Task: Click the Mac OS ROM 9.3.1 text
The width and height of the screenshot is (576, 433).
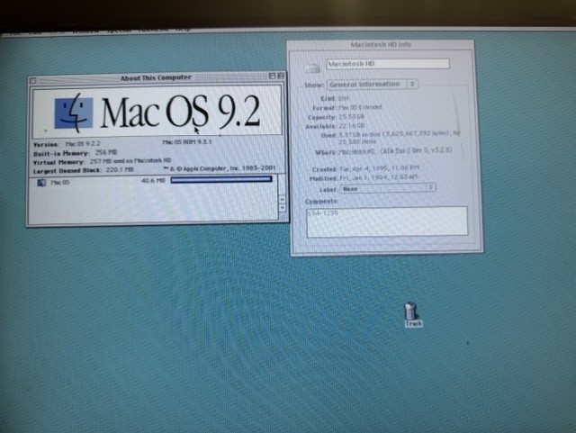Action: (187, 142)
